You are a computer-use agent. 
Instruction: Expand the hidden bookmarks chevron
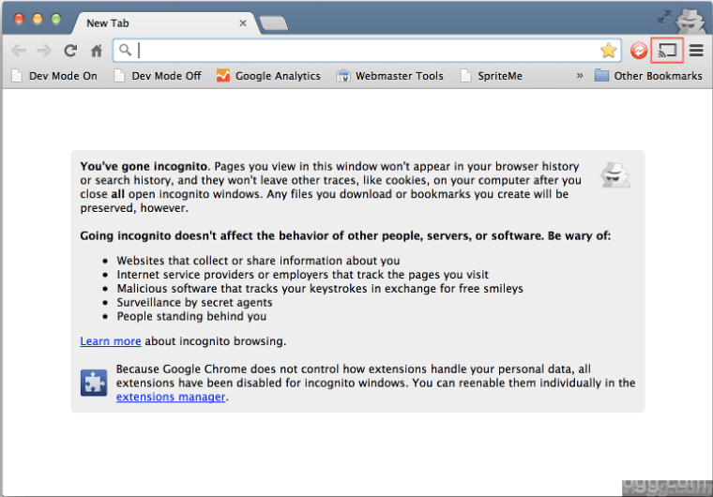[580, 75]
